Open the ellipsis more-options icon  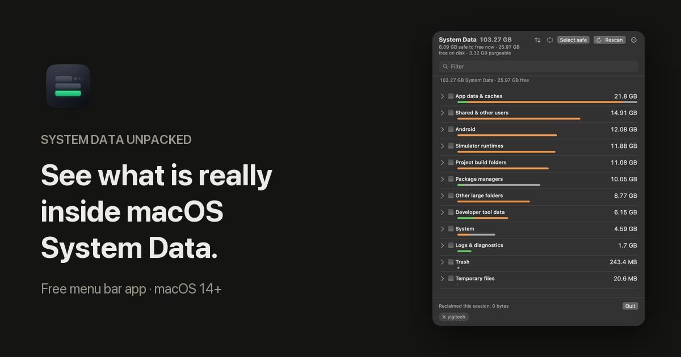[x=634, y=40]
